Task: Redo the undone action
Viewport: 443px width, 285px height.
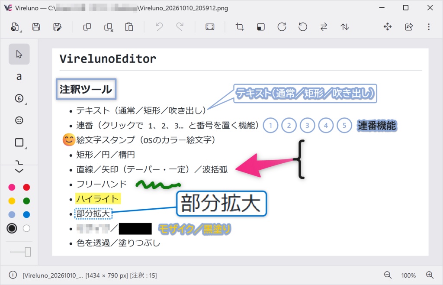Action: pyautogui.click(x=180, y=27)
